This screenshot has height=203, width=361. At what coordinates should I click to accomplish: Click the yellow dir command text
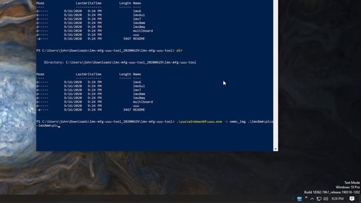point(179,50)
